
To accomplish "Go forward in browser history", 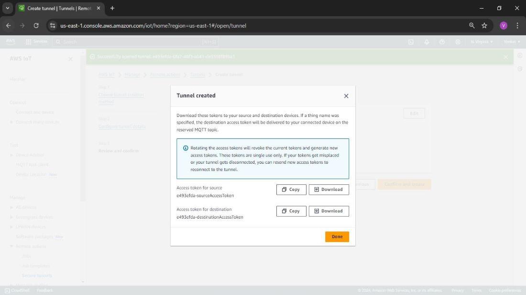I will 22,25.
